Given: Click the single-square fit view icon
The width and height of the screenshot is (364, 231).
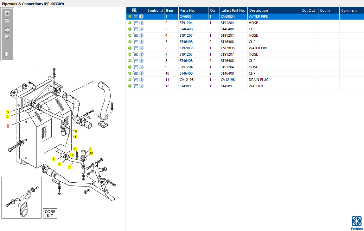Looking at the screenshot, I should pos(7,37).
